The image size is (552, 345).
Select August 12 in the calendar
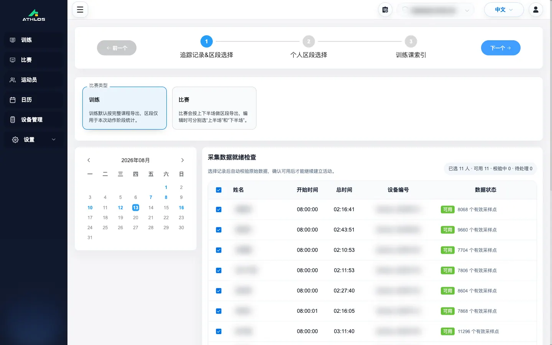click(x=120, y=208)
